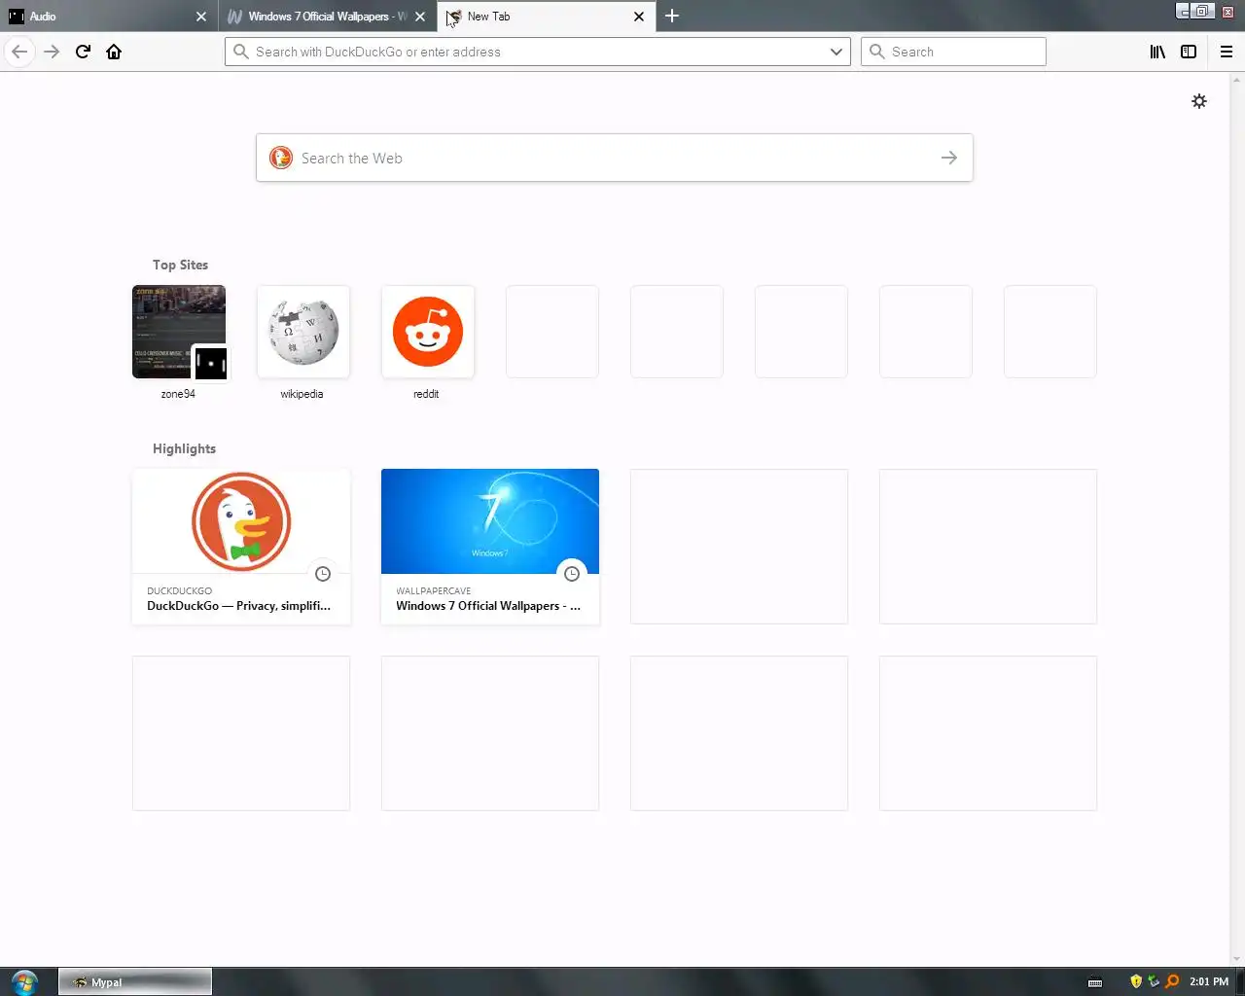Toggle the sidebar view icon
This screenshot has width=1245, height=996.
click(x=1189, y=52)
